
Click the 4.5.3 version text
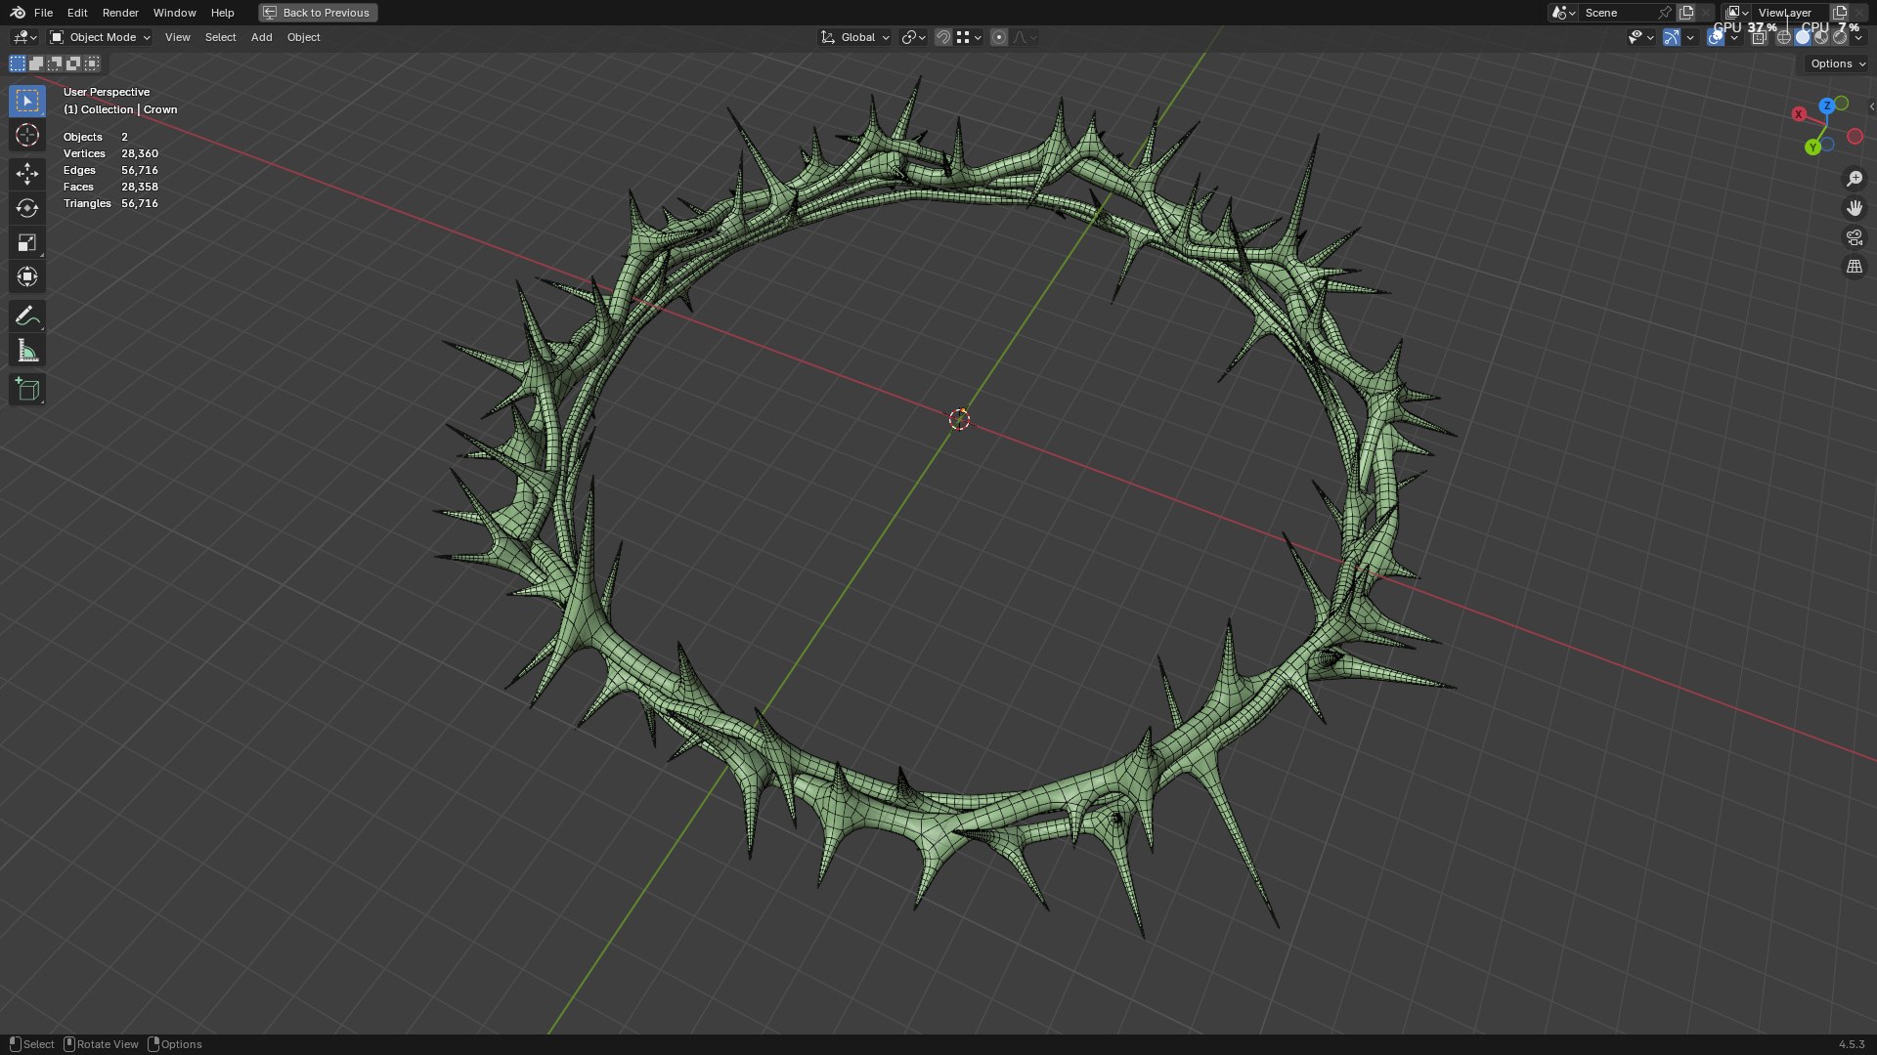coord(1852,1044)
